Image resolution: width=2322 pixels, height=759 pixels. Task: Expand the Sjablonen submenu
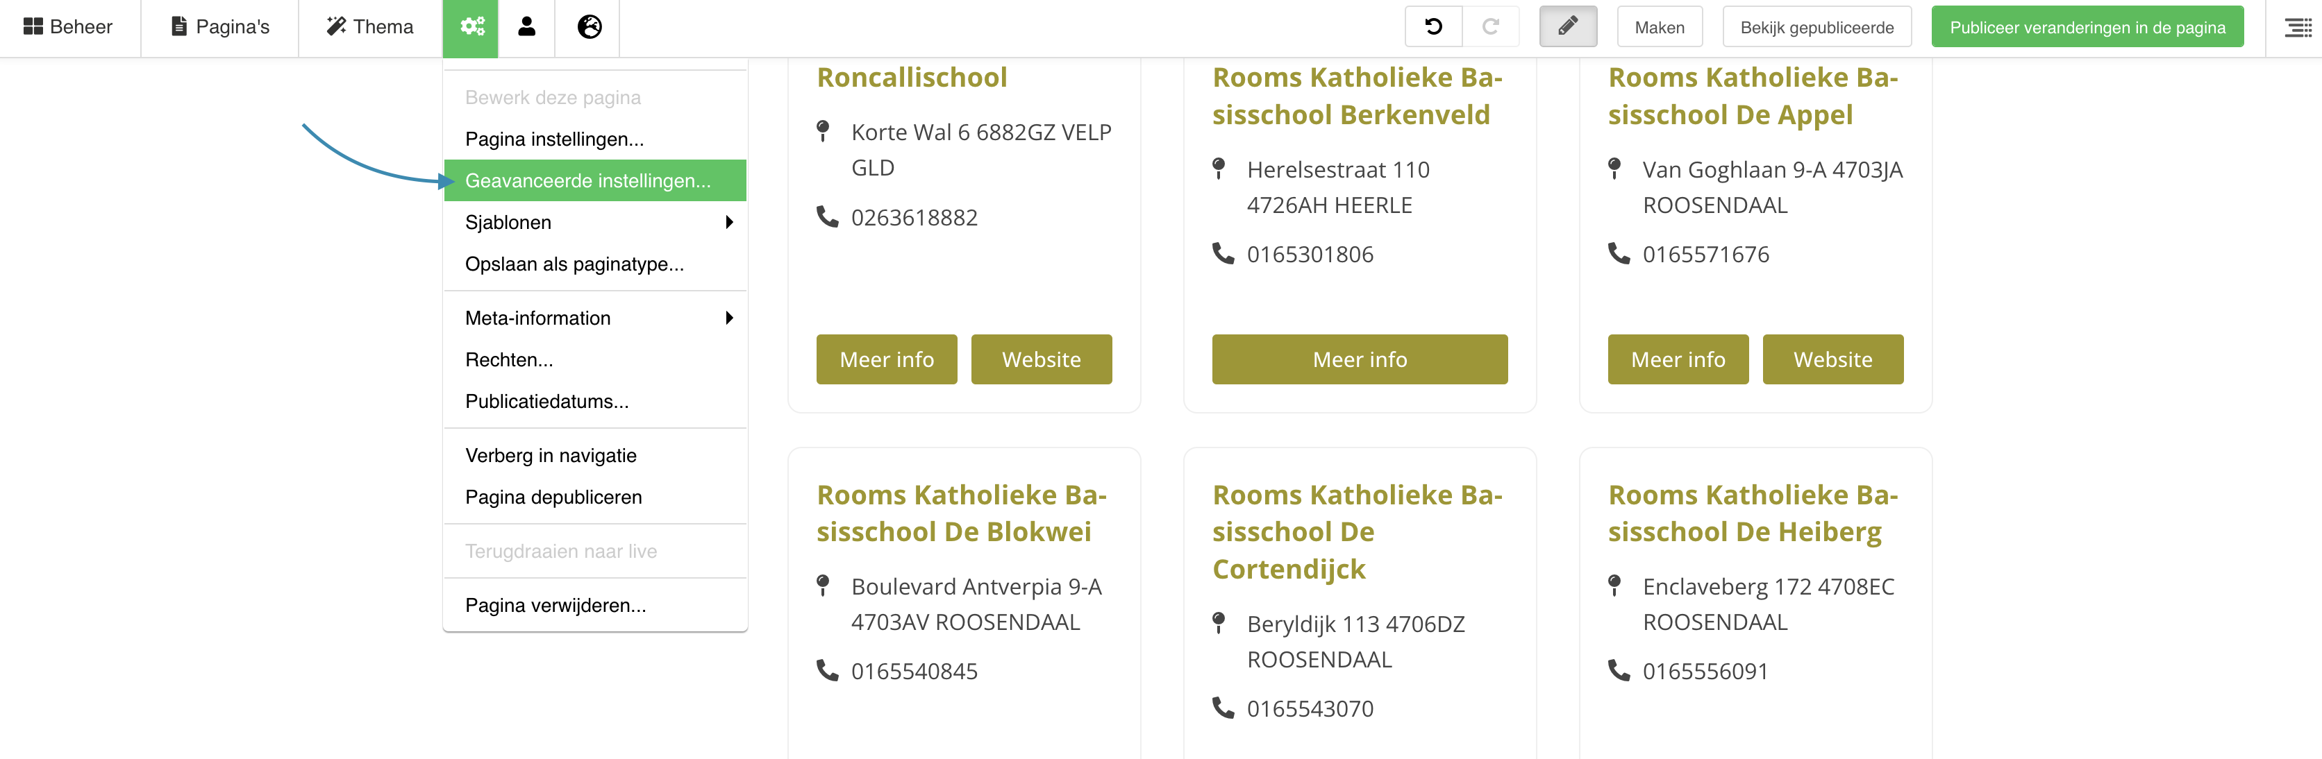point(595,221)
